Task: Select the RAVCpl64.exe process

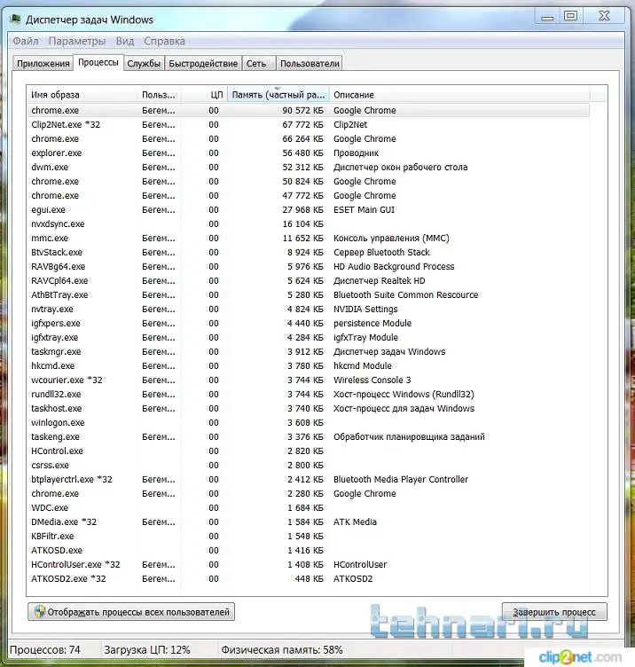Action: [308, 281]
